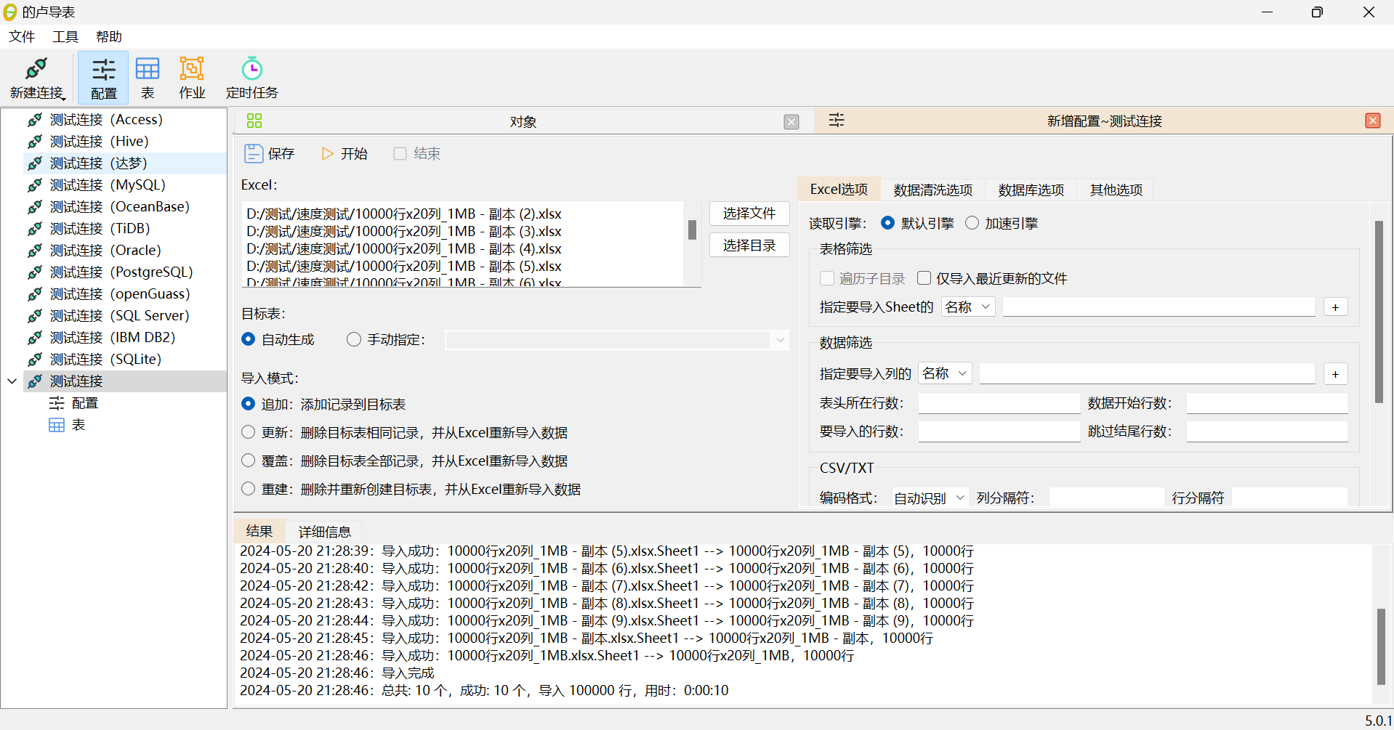Choose the 重建 import mode
The width and height of the screenshot is (1394, 730).
click(x=249, y=489)
